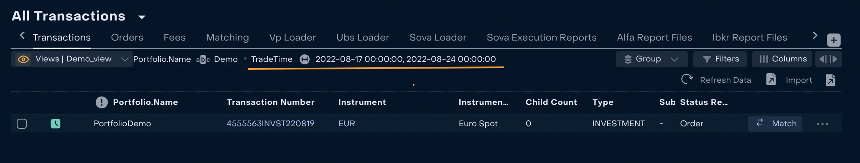Viewport: 860px width, 163px height.
Task: Expand the All Transactions title dropdown
Action: [x=142, y=17]
